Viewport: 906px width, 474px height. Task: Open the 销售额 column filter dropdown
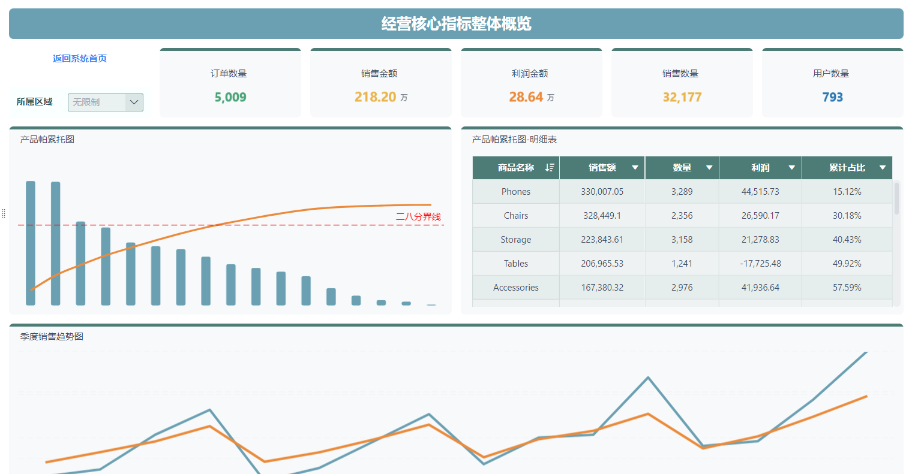(636, 168)
